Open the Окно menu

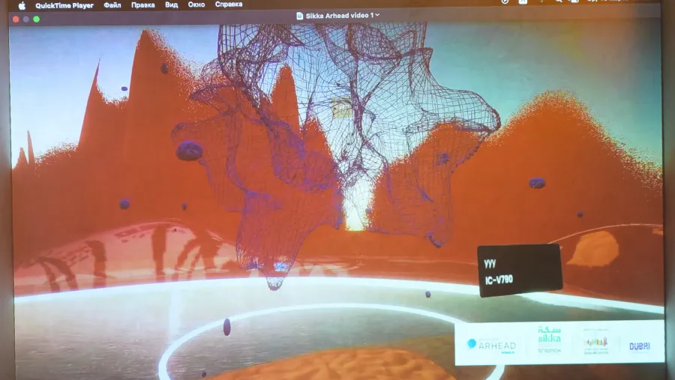pyautogui.click(x=196, y=4)
